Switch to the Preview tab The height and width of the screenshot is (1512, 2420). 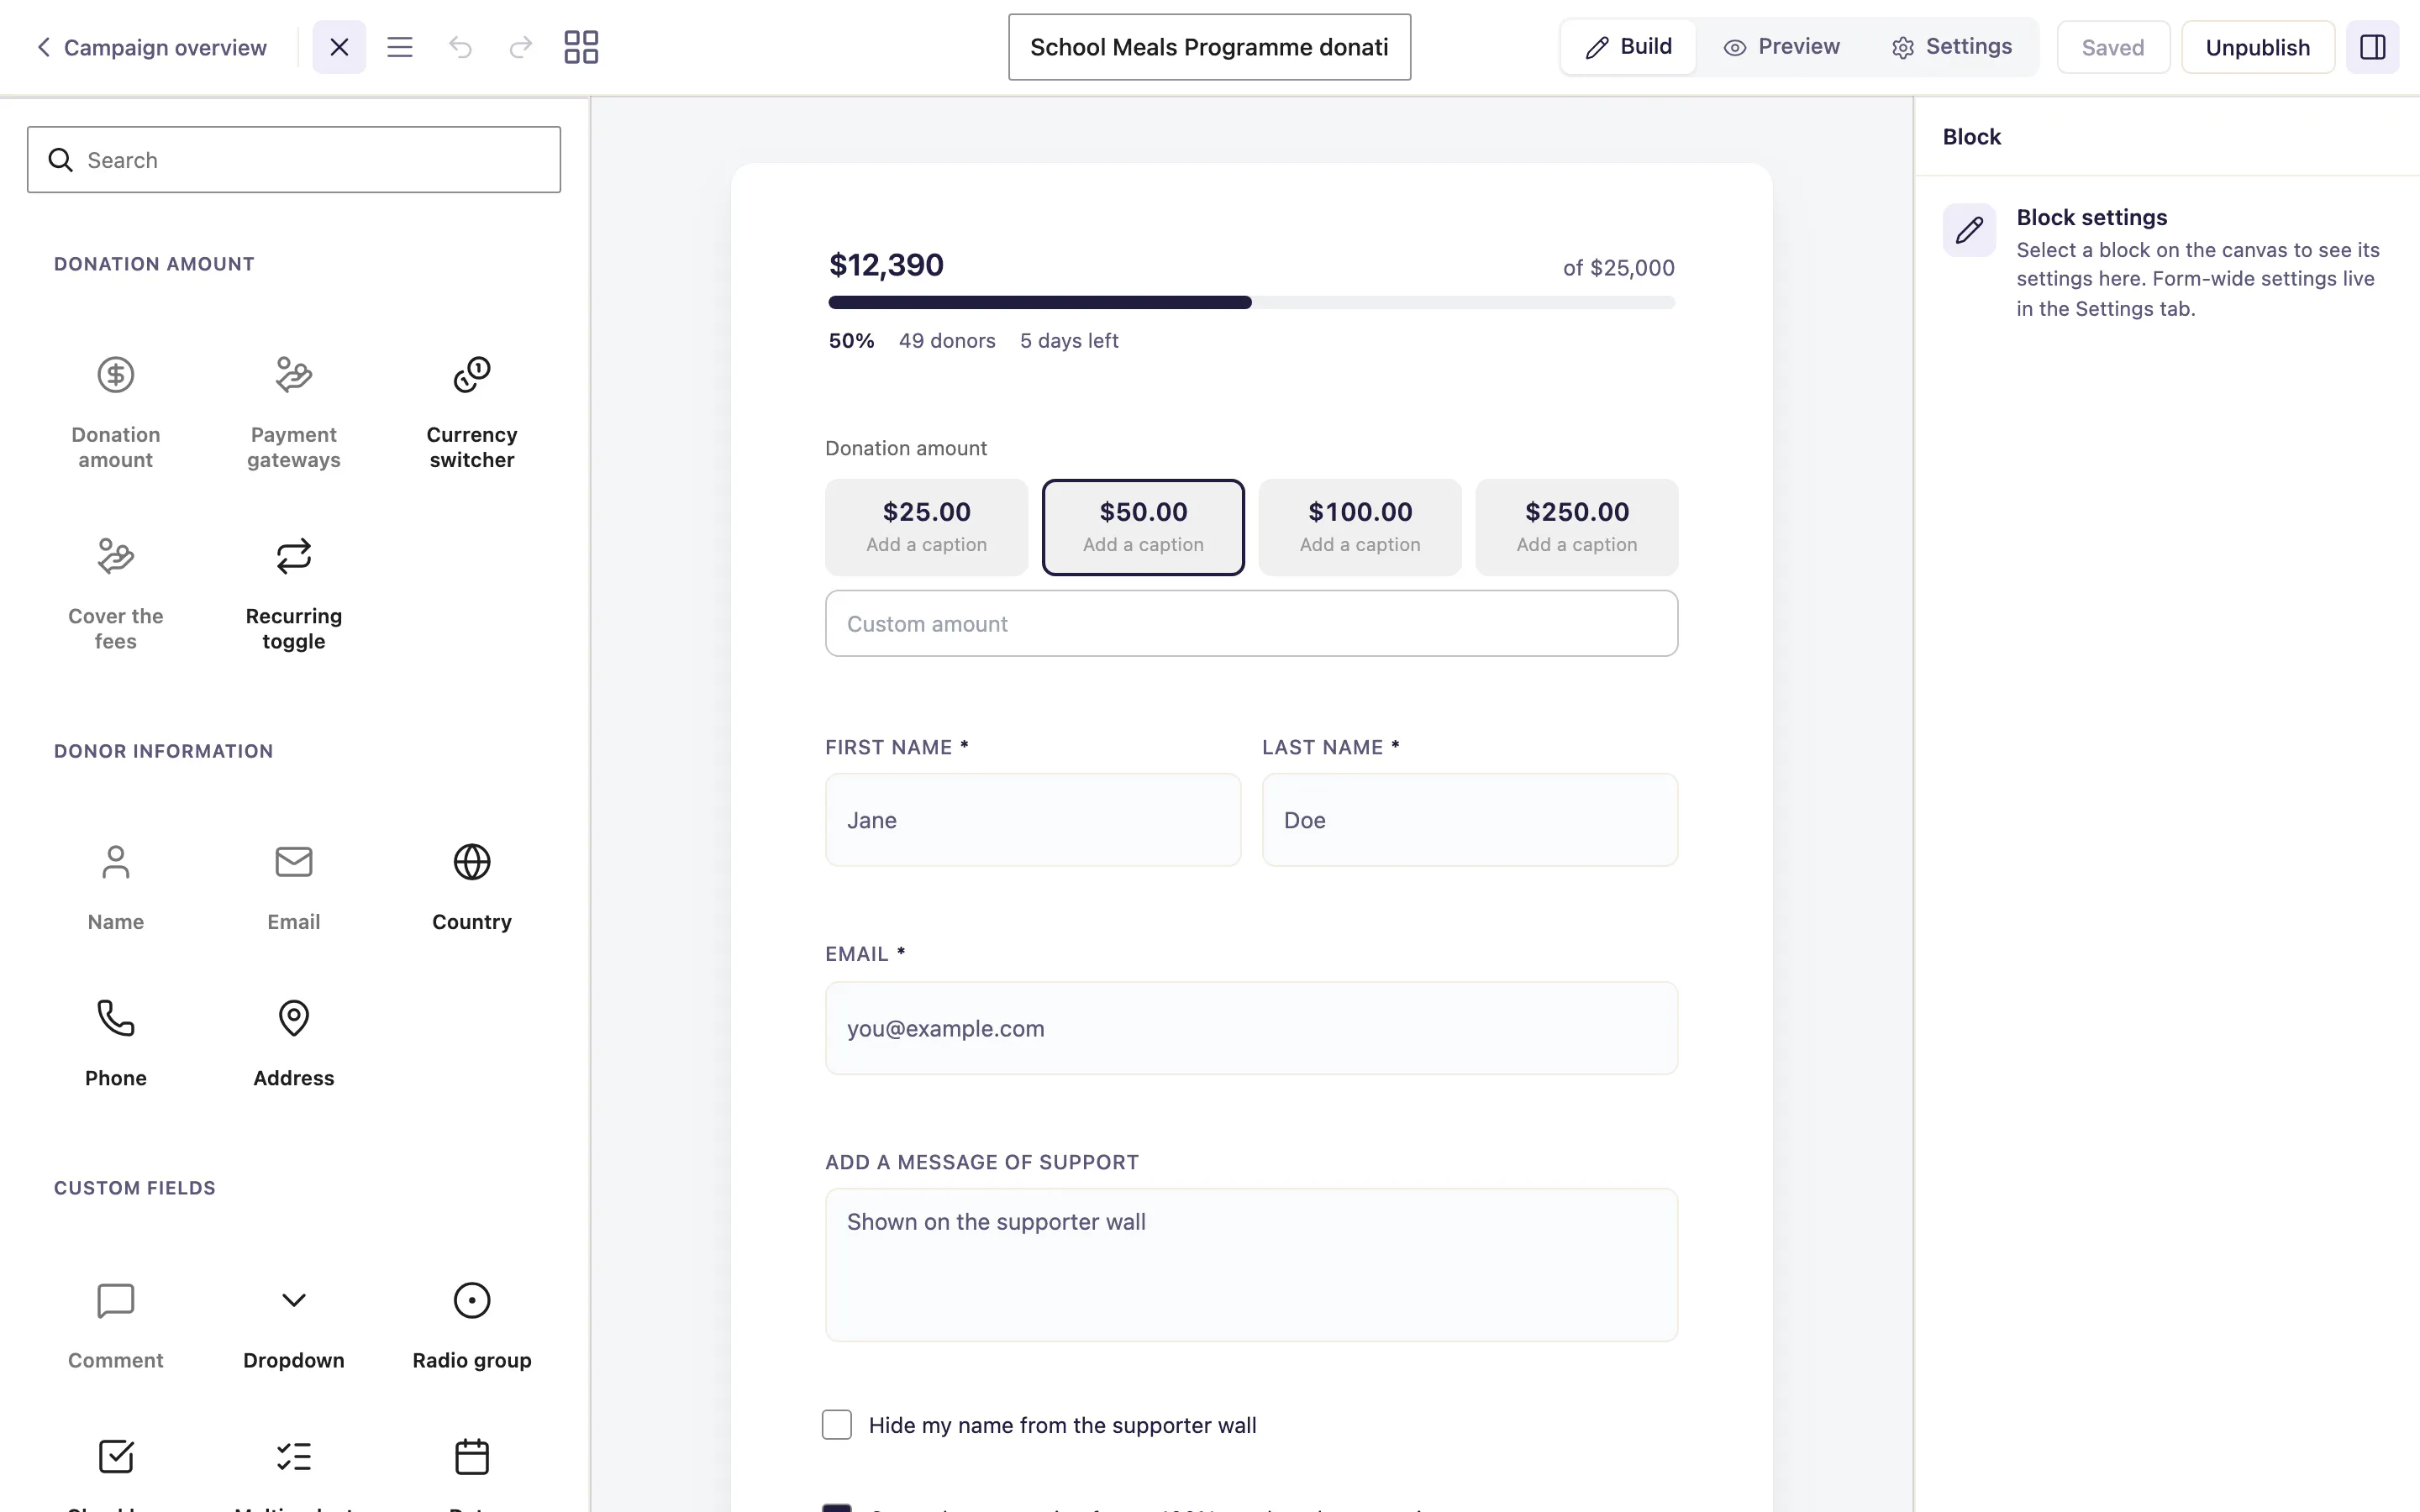[x=1782, y=47]
